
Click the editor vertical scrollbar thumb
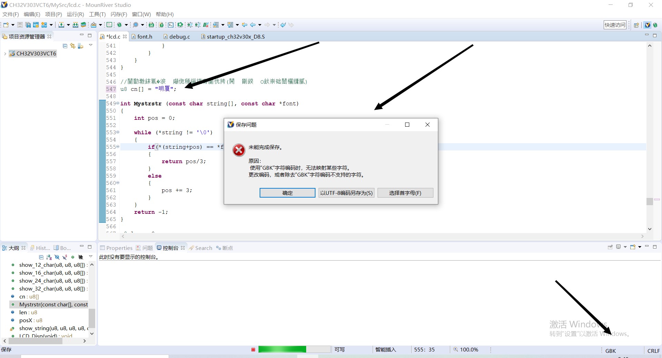tap(650, 201)
